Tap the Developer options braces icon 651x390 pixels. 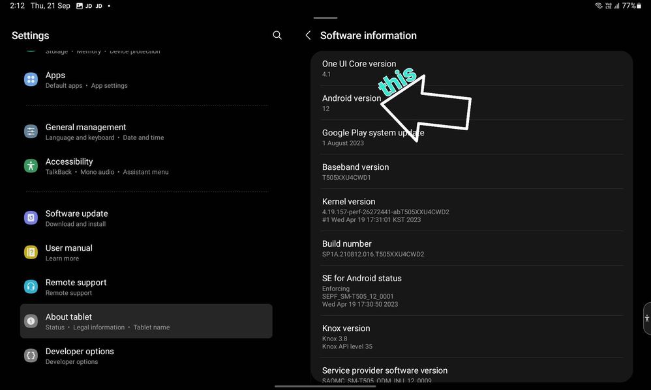point(31,355)
